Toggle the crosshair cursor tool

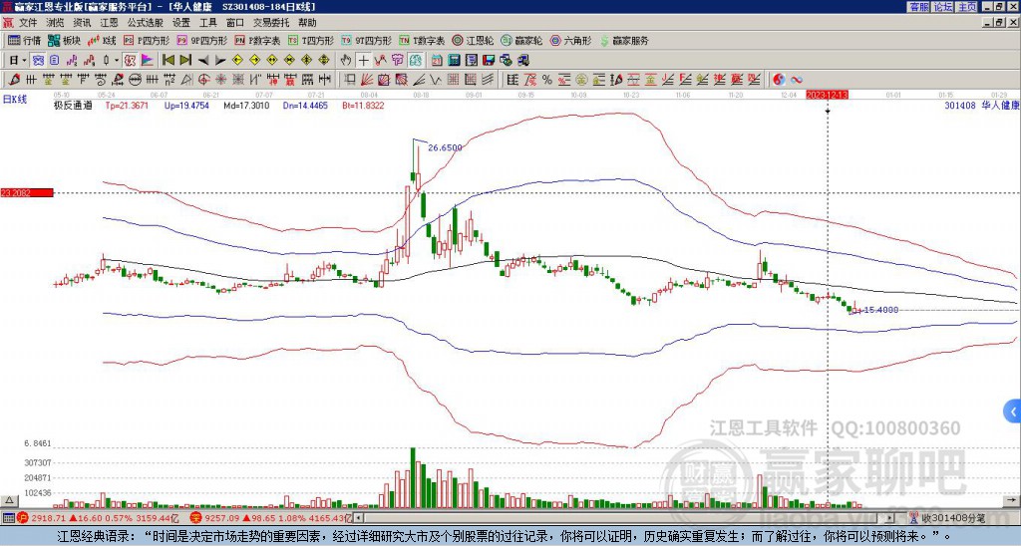[x=363, y=60]
